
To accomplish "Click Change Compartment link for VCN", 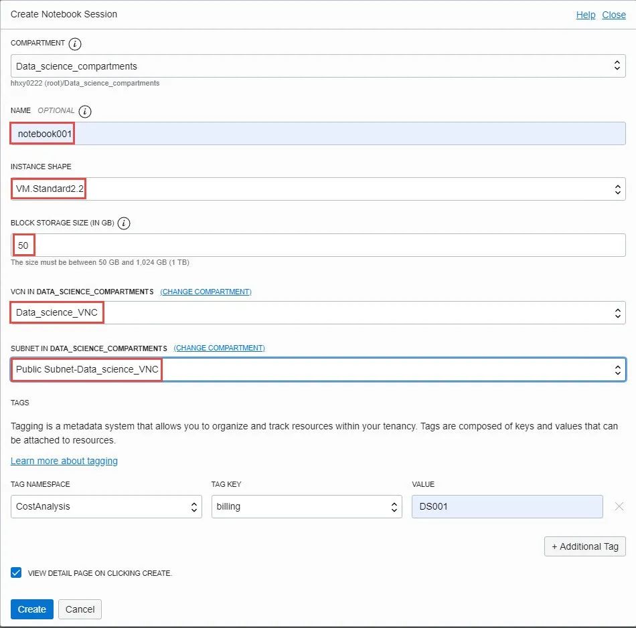I will pos(206,292).
